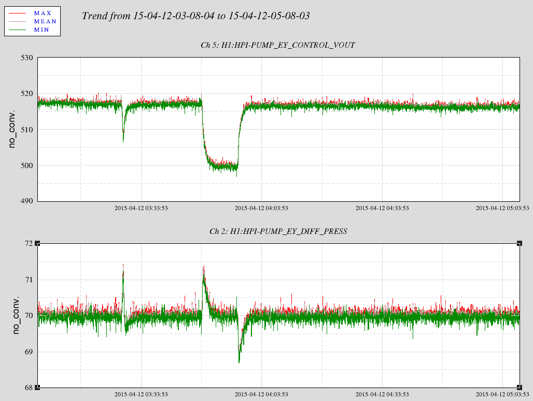Click the 'Trend from 15-04-12-03-08-04' heading
533x401 pixels.
[x=196, y=16]
